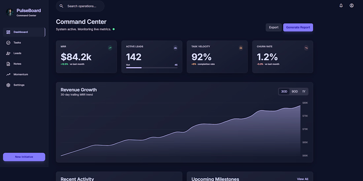The image size is (363, 181).
Task: Click the $84.2k MRR value
Action: point(76,57)
